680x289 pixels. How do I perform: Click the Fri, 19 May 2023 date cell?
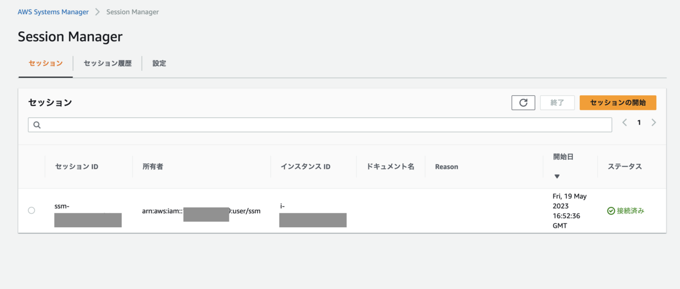tap(569, 211)
